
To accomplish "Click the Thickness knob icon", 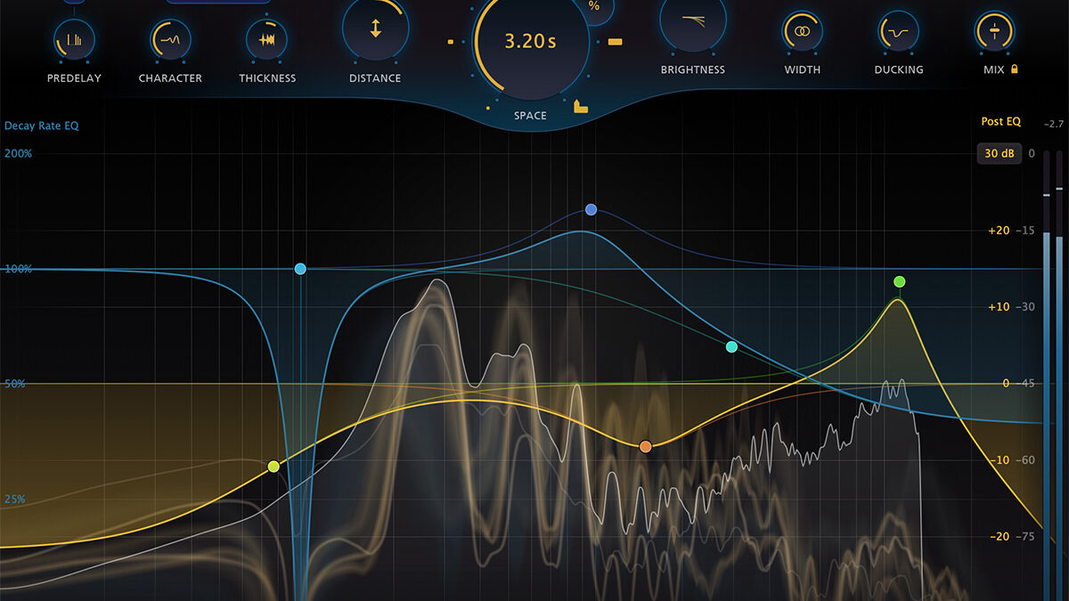I will click(x=266, y=40).
